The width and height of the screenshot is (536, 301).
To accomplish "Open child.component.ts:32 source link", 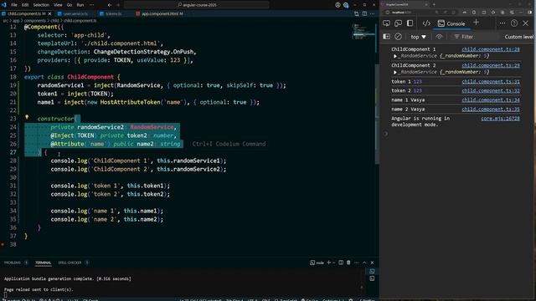I will [491, 90].
